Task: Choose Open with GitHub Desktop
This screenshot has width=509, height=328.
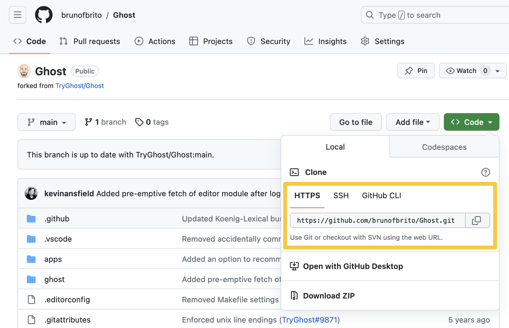Action: (353, 266)
